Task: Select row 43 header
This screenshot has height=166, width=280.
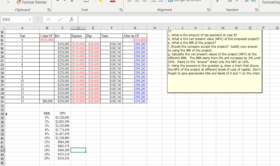Action: pyautogui.click(x=2, y=150)
